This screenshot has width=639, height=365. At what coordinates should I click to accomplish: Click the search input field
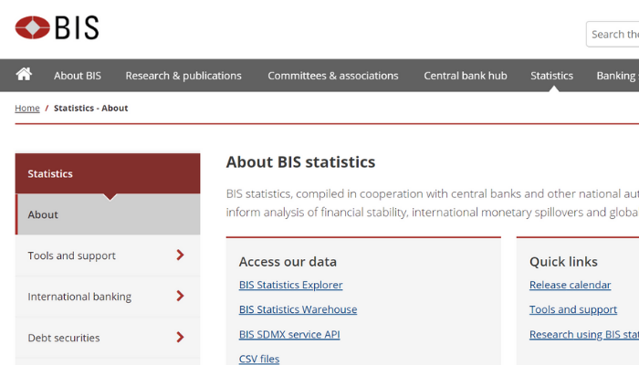pyautogui.click(x=613, y=35)
